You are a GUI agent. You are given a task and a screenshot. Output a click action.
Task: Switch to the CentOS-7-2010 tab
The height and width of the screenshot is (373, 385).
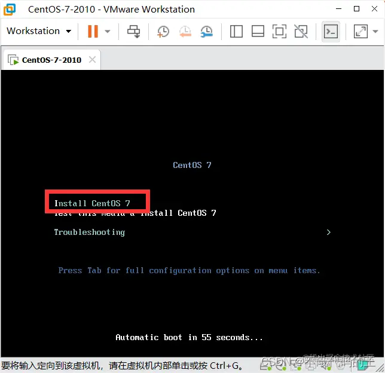coord(51,60)
